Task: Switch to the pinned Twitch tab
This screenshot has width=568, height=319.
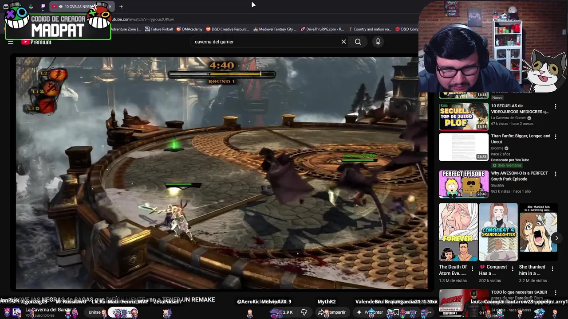Action: pos(43,7)
